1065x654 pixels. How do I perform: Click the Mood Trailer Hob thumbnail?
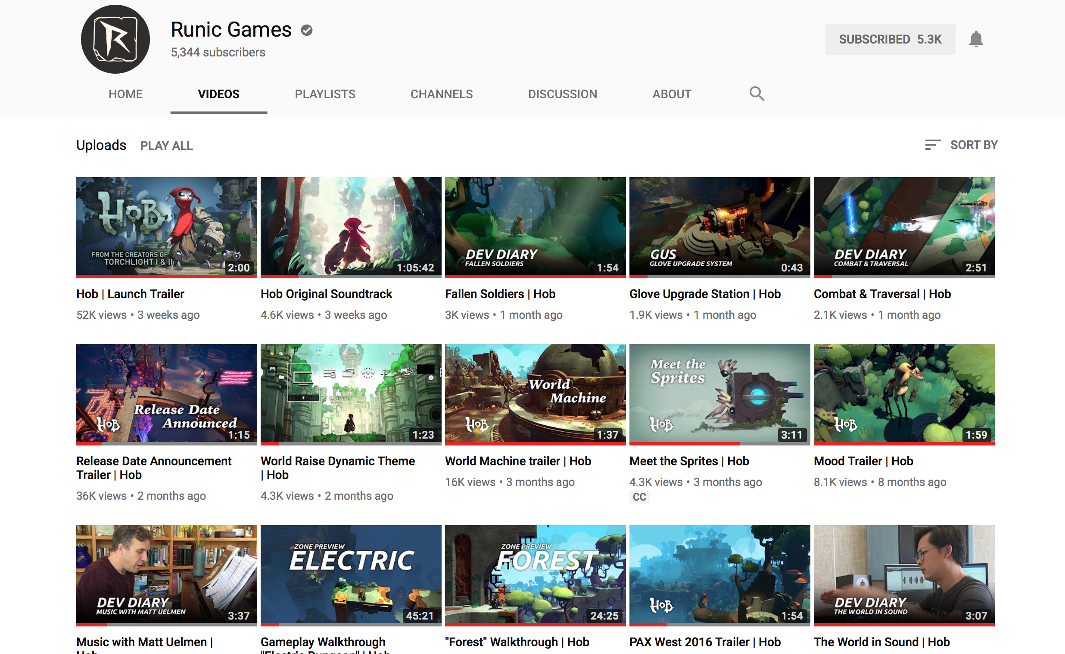[x=904, y=393]
